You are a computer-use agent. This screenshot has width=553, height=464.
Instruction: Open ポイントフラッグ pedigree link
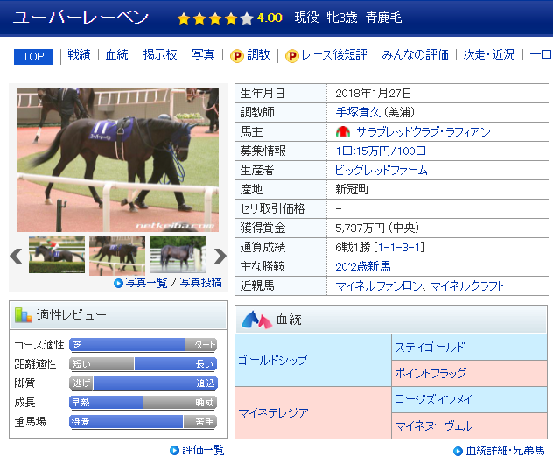pos(430,373)
